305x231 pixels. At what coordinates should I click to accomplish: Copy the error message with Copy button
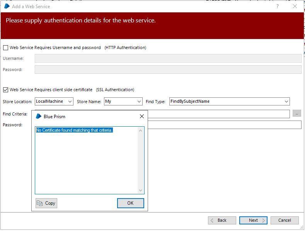[x=46, y=203]
